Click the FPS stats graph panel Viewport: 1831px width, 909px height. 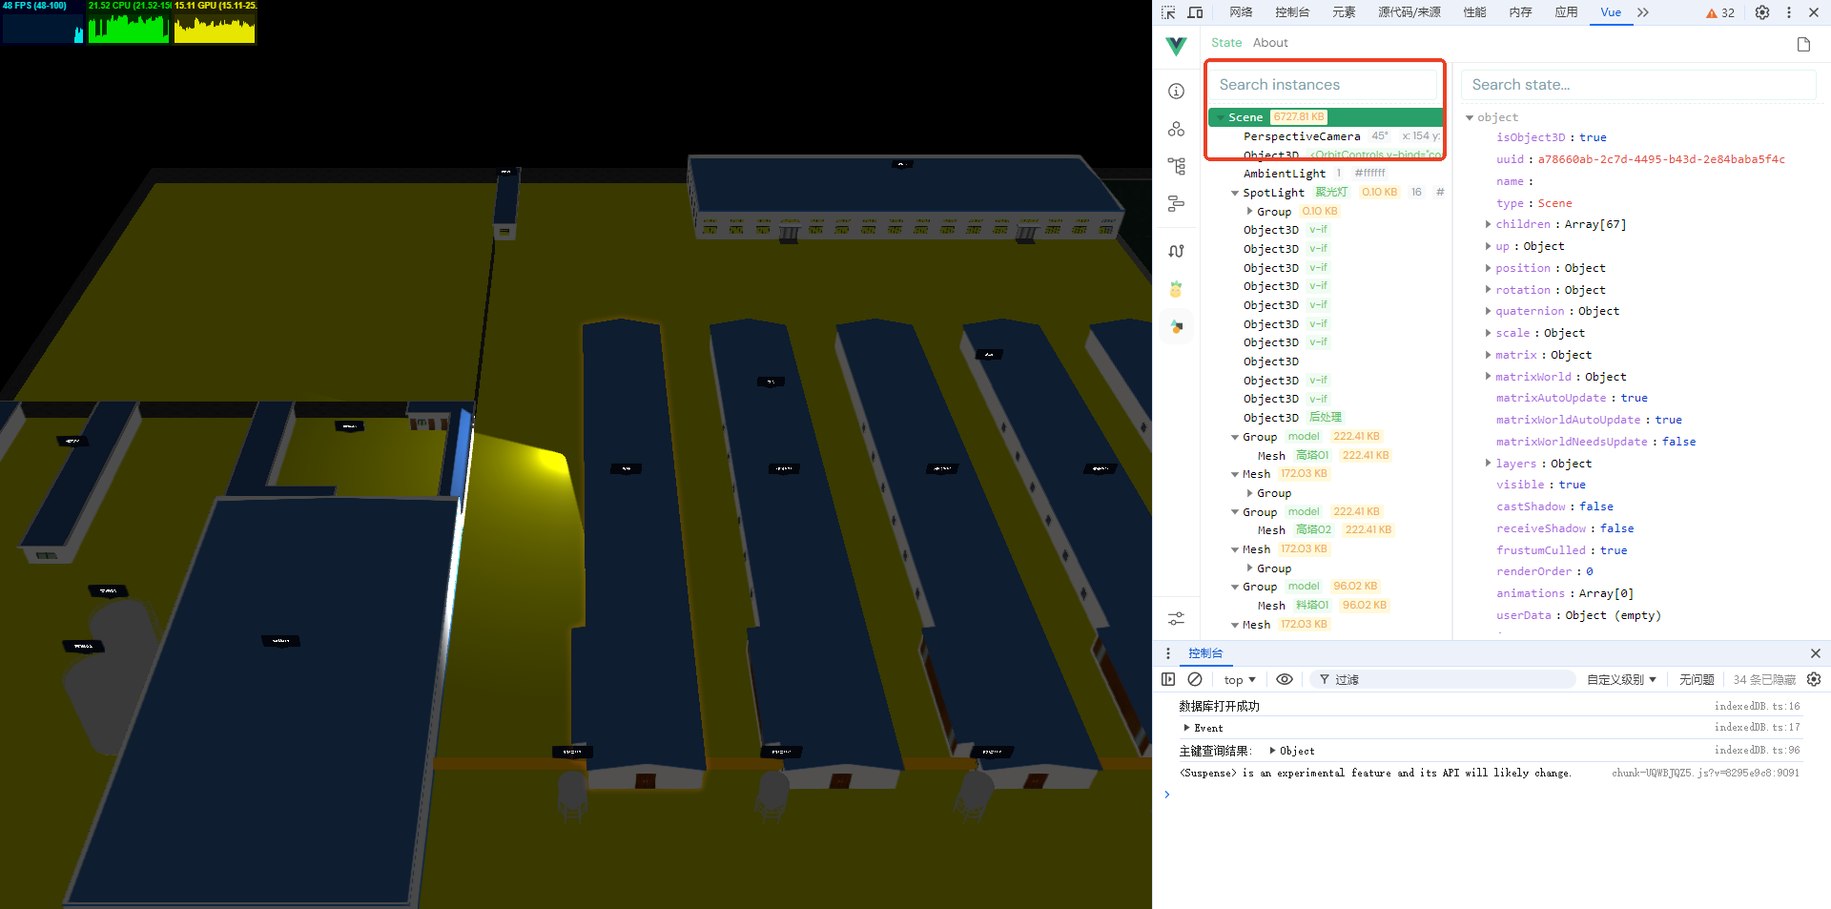click(x=43, y=22)
